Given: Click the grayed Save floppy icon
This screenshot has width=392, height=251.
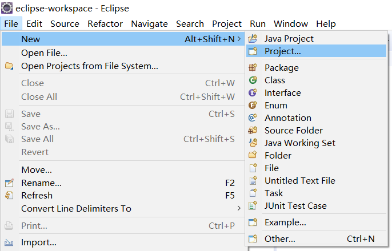Looking at the screenshot, I should 9,114.
